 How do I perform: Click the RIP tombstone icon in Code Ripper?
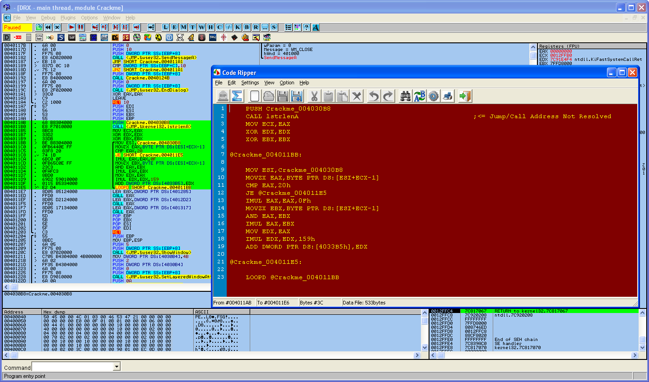223,96
